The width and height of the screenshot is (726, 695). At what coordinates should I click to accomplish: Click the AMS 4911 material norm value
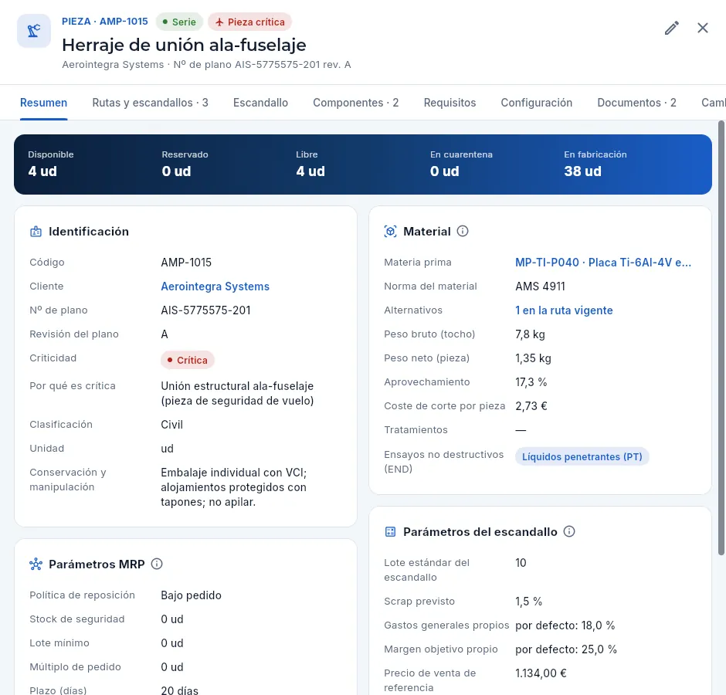point(541,286)
